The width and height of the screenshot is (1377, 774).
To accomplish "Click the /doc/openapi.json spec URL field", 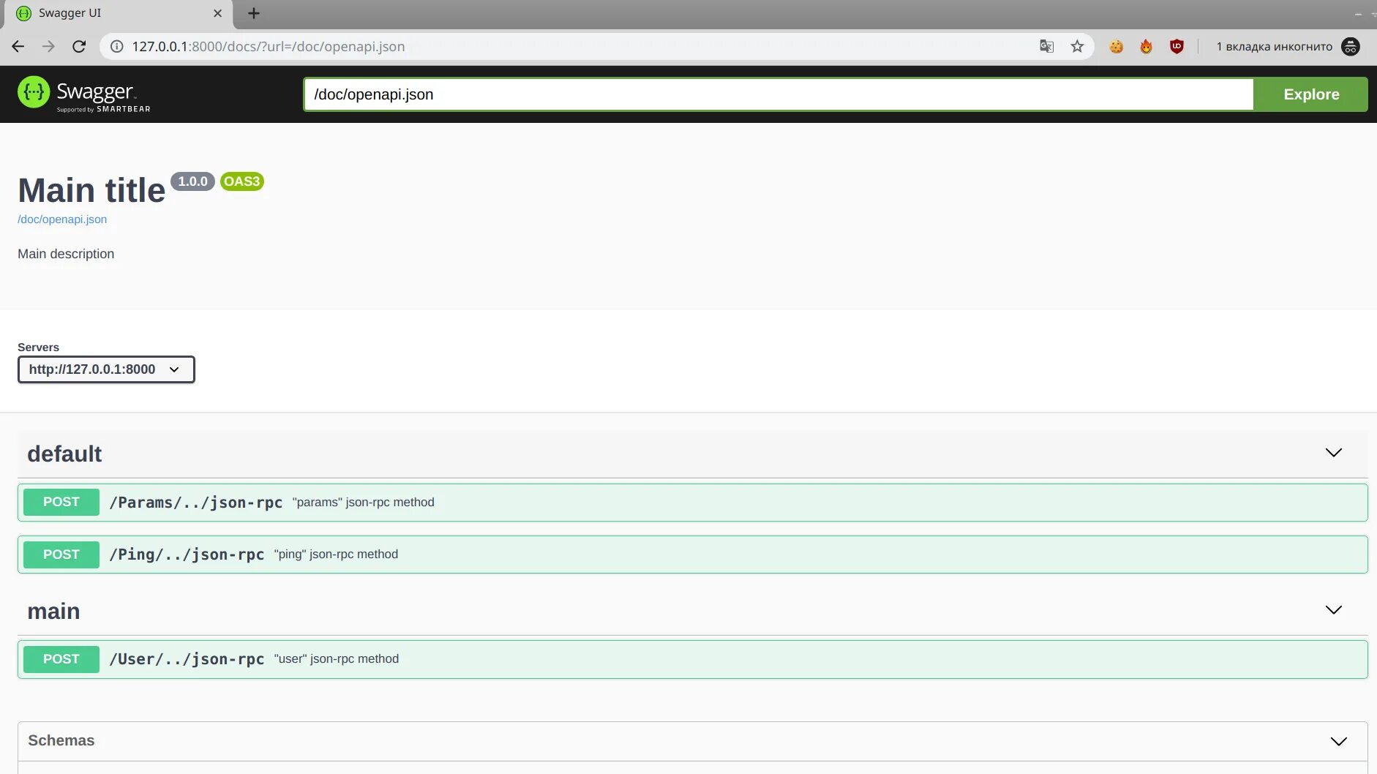I will 778,94.
